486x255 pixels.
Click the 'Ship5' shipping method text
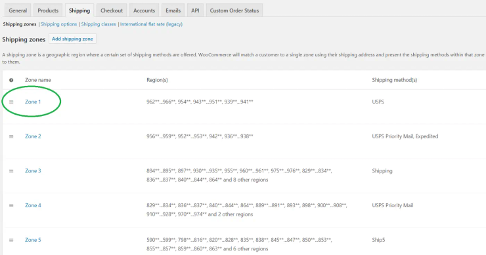click(x=378, y=240)
